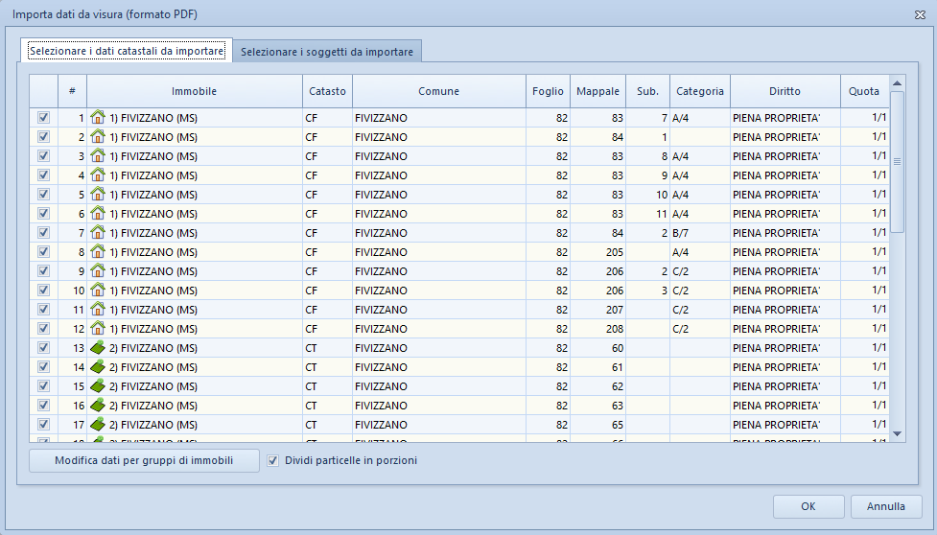Click the land parcel icon in row 15

98,386
